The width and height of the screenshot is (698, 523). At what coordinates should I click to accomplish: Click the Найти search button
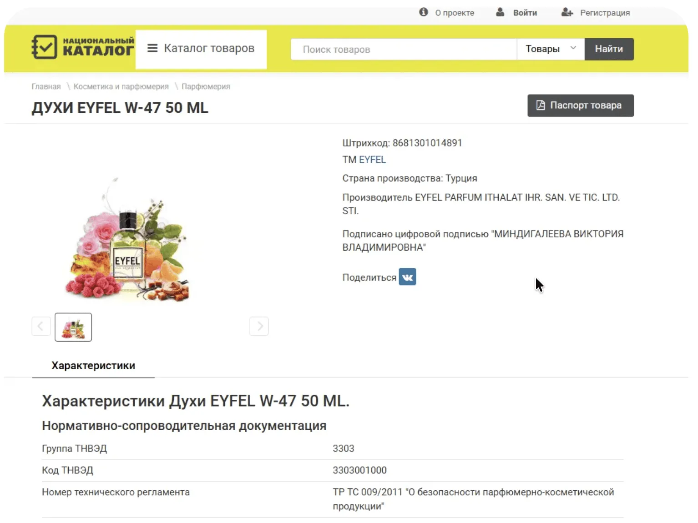click(609, 49)
